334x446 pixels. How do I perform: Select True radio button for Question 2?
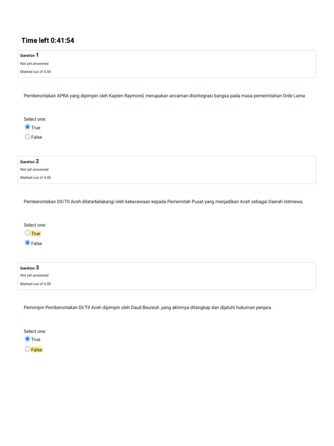28,233
